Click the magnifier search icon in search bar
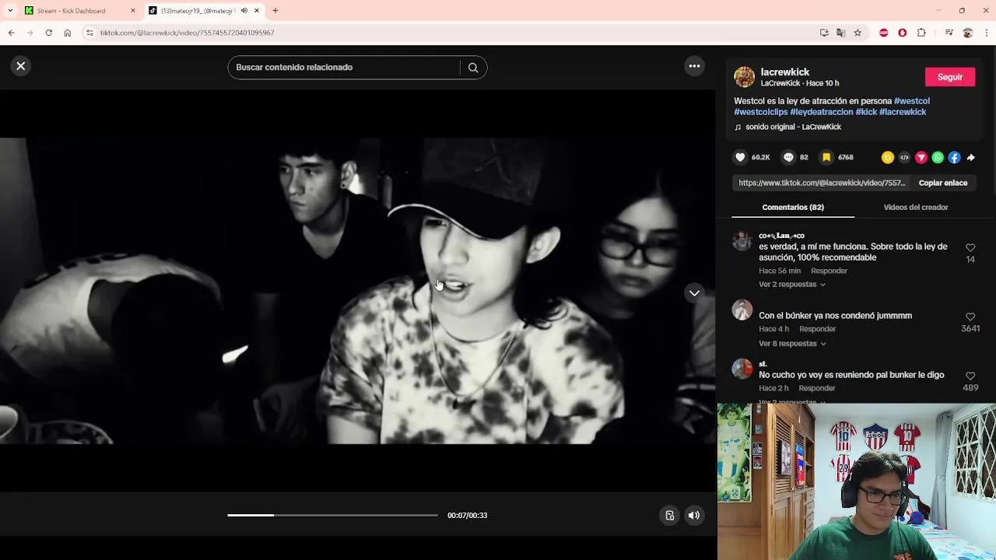This screenshot has width=996, height=560. [473, 68]
